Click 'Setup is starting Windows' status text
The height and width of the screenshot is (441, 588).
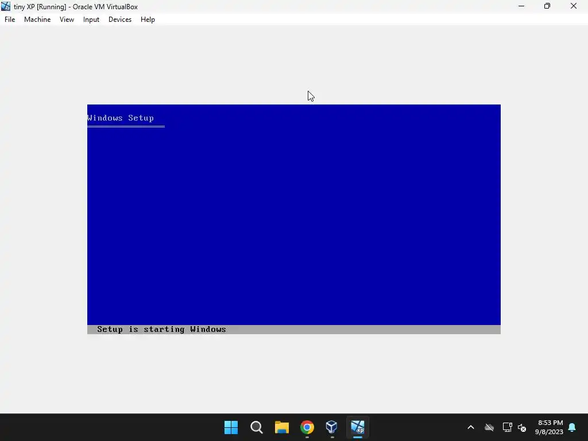coord(161,329)
